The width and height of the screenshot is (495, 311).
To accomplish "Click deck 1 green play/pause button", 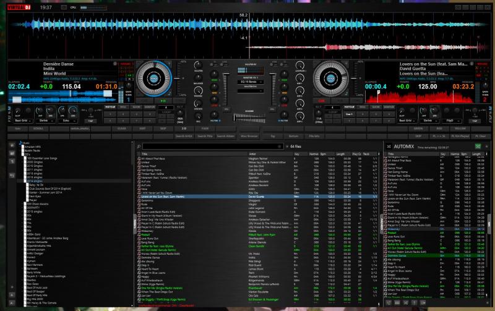I will point(163,101).
